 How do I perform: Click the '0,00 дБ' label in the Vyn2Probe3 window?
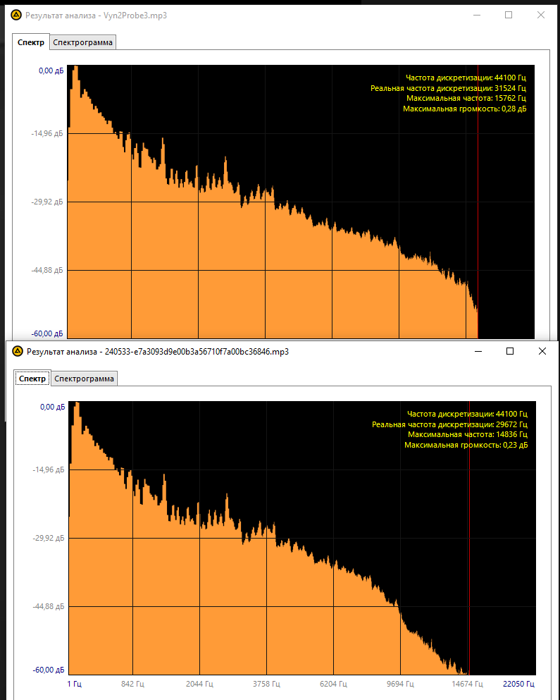51,70
